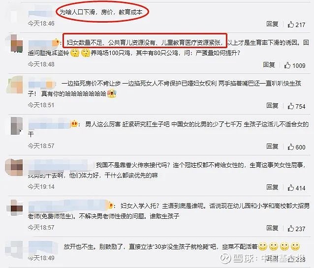
Task: Click blurred username of the 18:46 commenter
Action: 42,12
